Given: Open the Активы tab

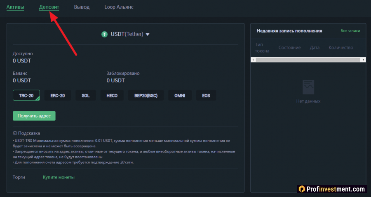Looking at the screenshot, I should (x=15, y=7).
